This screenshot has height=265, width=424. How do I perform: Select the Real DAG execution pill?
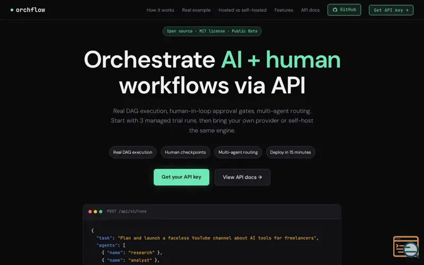click(x=132, y=152)
